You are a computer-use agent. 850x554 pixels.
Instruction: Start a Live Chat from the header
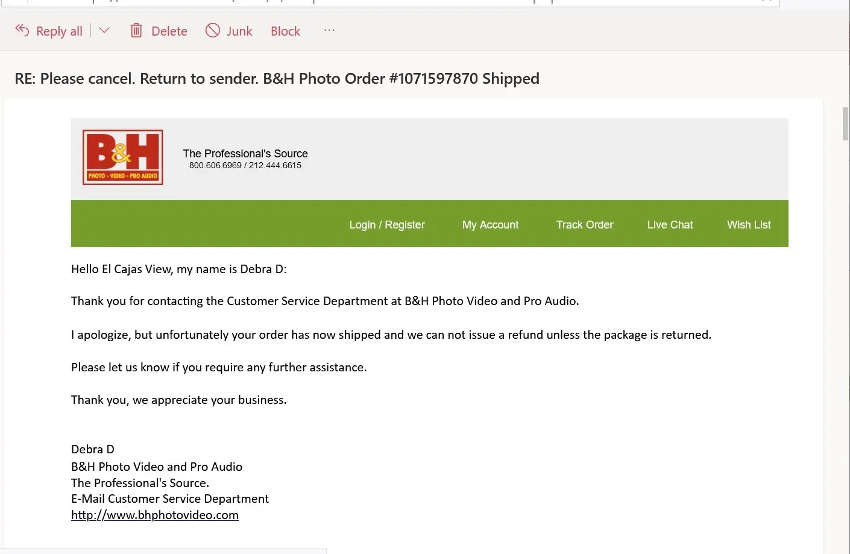click(670, 225)
